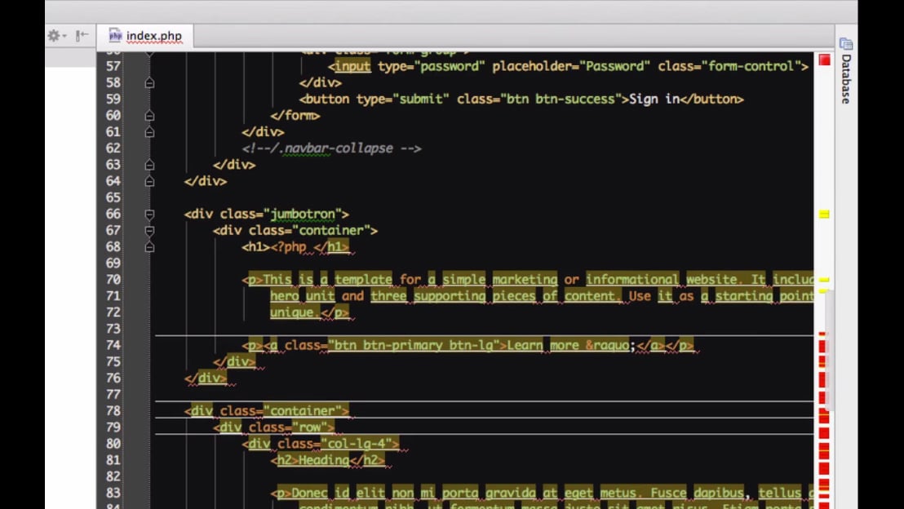This screenshot has height=509, width=904.
Task: Click the 'Learn more' anchor text on line 74
Action: tap(543, 345)
